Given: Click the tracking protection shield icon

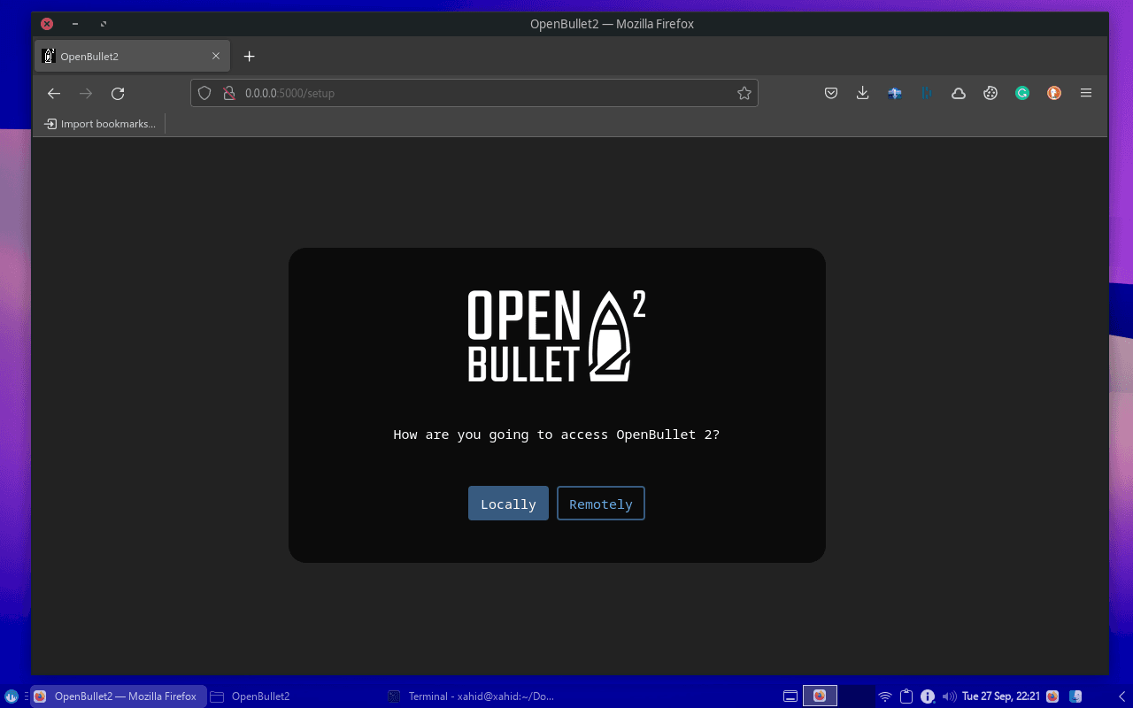Looking at the screenshot, I should pos(204,93).
